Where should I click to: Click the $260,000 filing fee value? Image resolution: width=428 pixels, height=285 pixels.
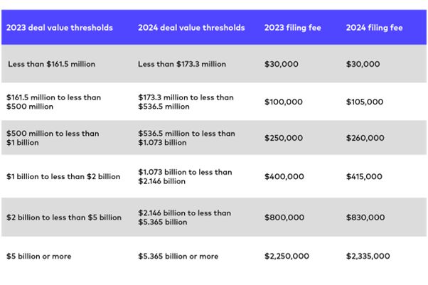pos(365,138)
